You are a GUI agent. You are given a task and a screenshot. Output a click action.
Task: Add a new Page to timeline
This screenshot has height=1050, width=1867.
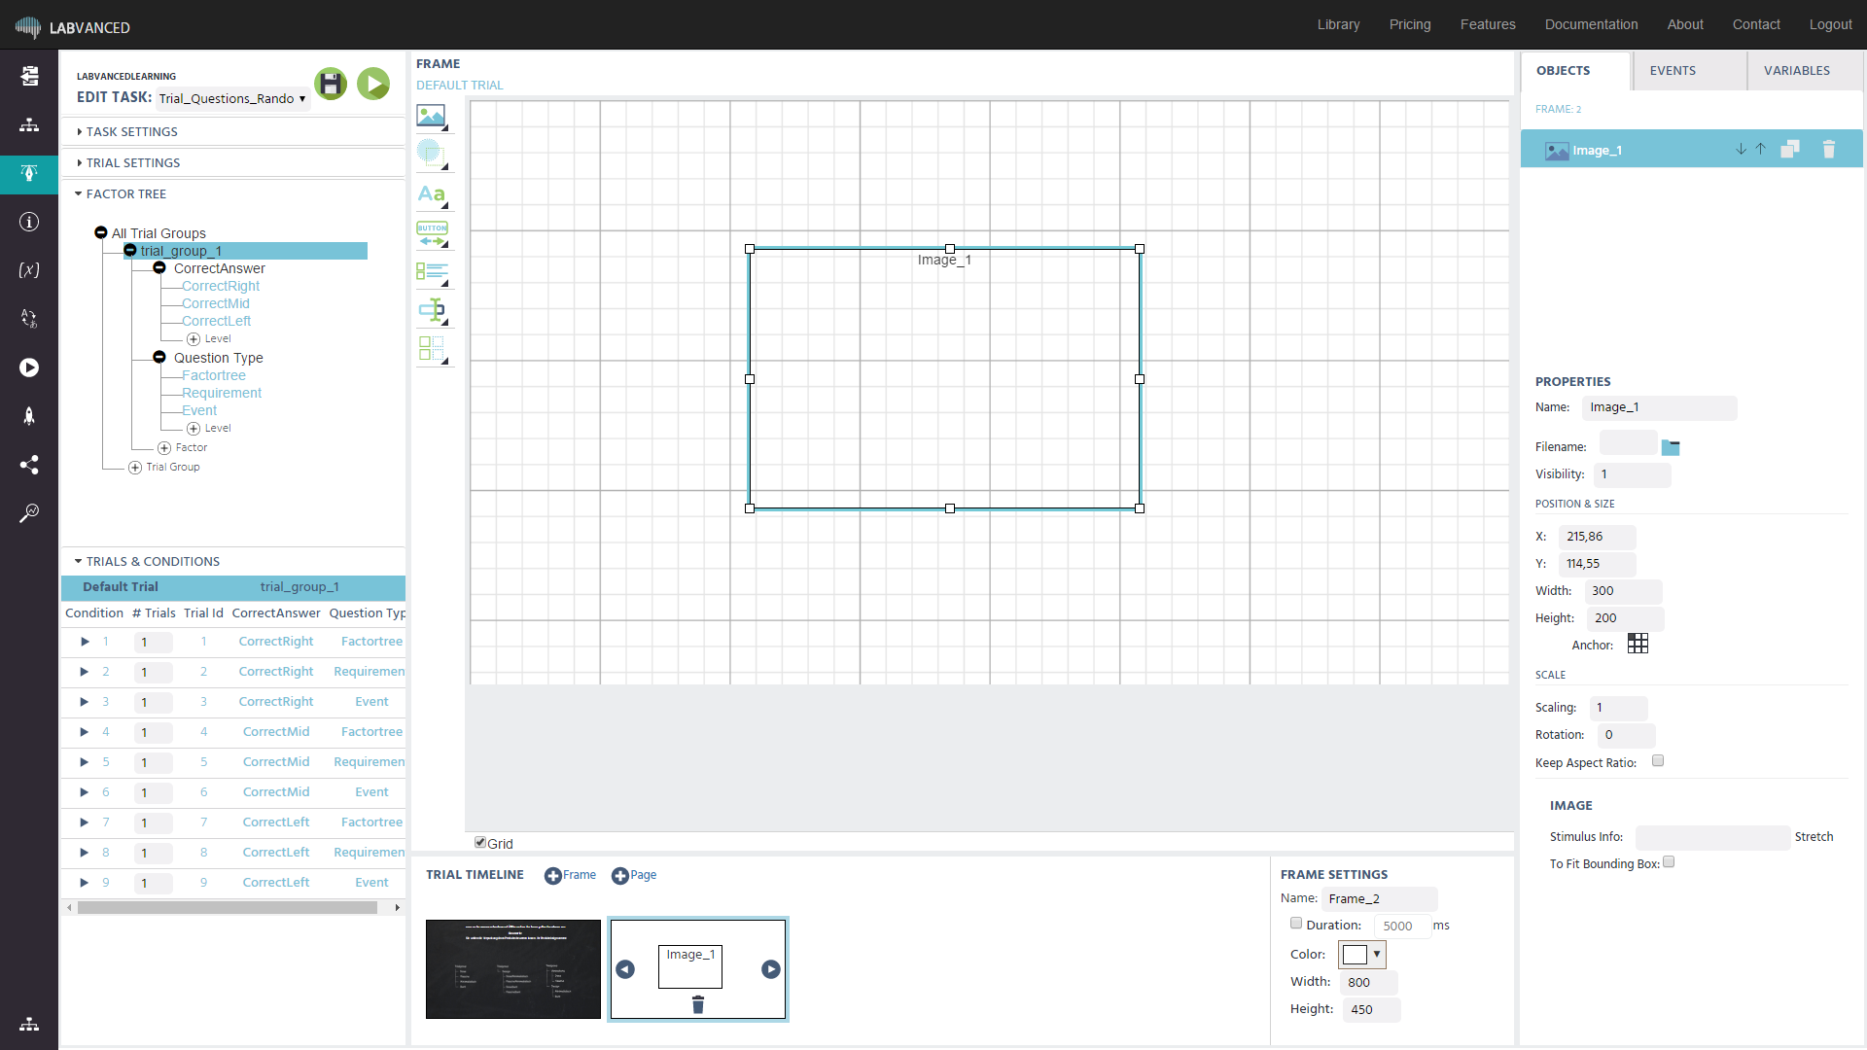(634, 875)
